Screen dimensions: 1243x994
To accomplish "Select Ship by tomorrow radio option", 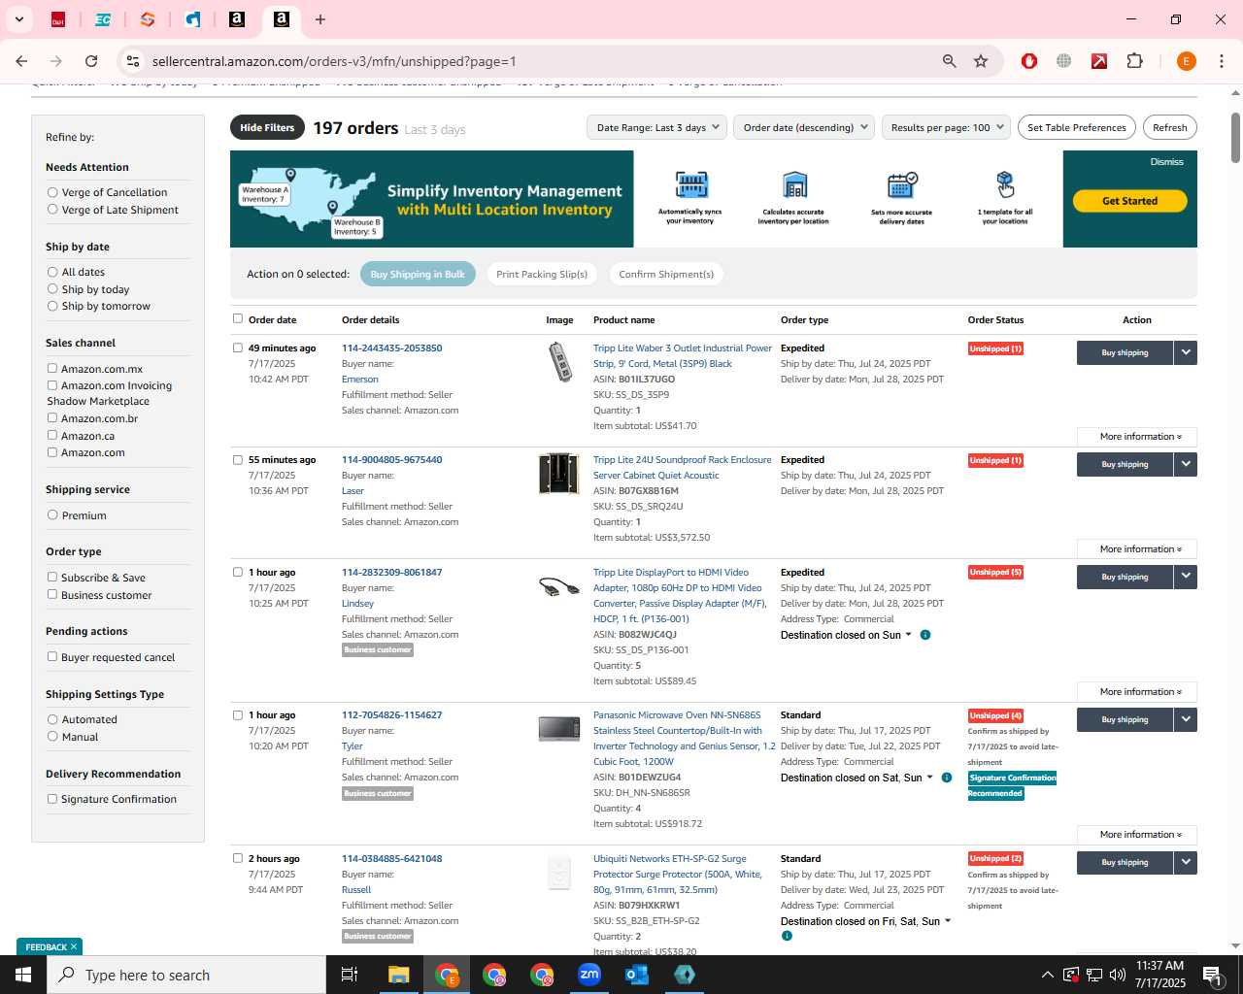I will point(52,306).
